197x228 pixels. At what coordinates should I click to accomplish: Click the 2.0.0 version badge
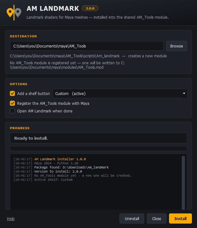[x=90, y=9]
